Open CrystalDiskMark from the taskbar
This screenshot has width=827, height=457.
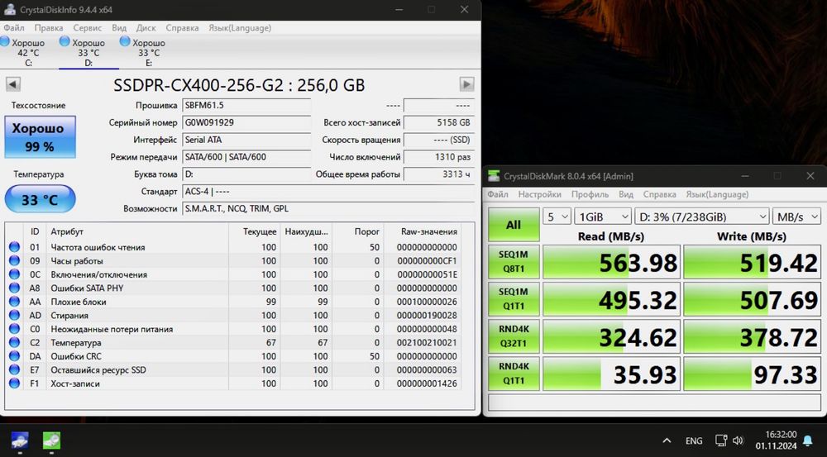pyautogui.click(x=51, y=440)
